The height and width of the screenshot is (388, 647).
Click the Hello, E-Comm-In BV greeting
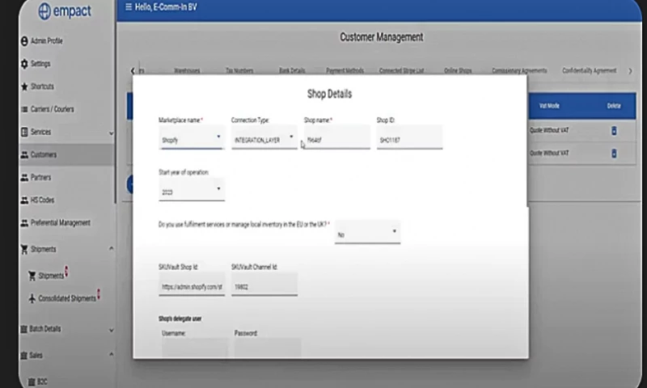click(166, 7)
